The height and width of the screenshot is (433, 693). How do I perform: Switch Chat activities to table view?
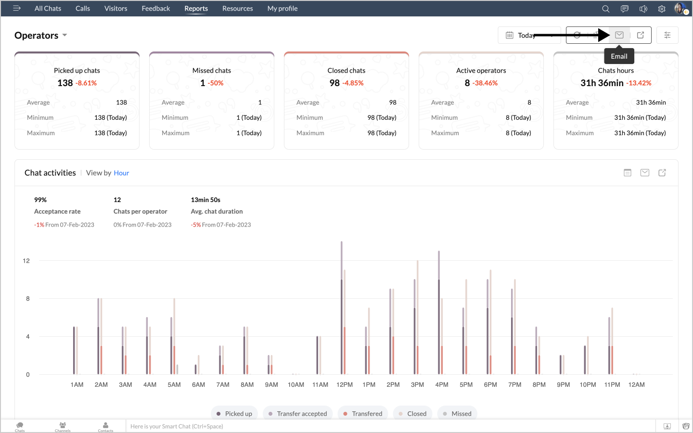point(628,173)
